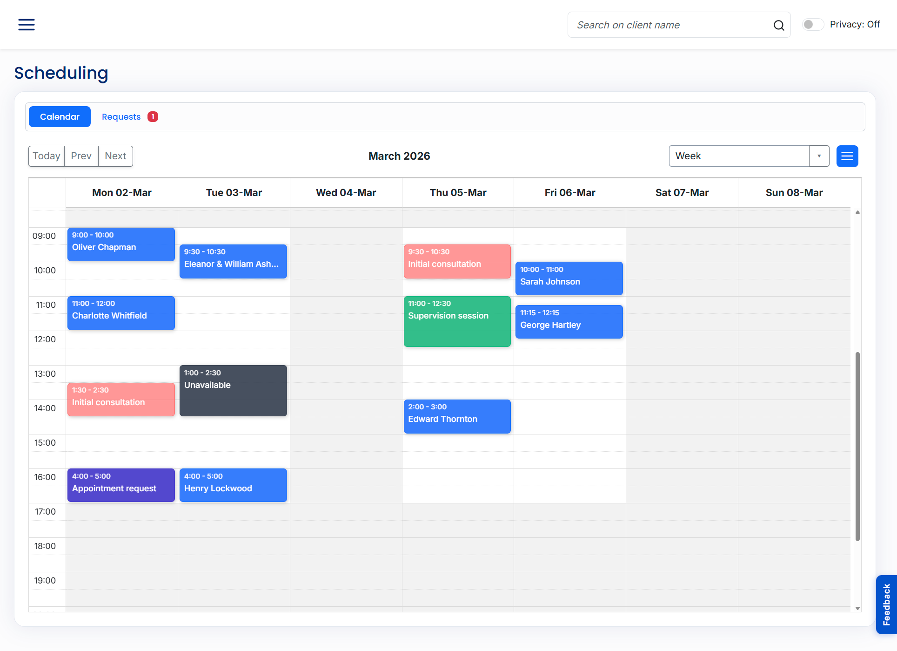Open George Hartley 11:15 appointment
The image size is (897, 651).
click(x=569, y=322)
